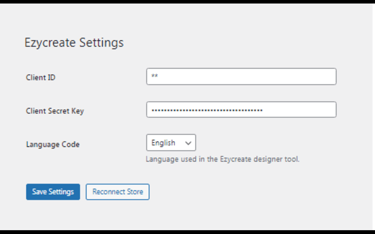
Task: Click the Save Settings button
Action: tap(53, 192)
